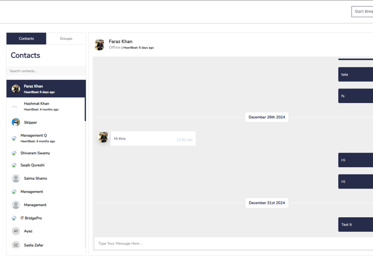This screenshot has width=373, height=280.
Task: Click Management Q's avatar icon
Action: [x=14, y=138]
